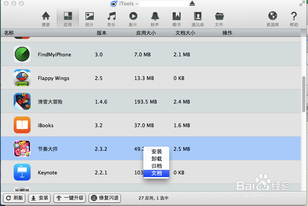
Task: Open the 摘要 summary home icon
Action: pos(46,19)
